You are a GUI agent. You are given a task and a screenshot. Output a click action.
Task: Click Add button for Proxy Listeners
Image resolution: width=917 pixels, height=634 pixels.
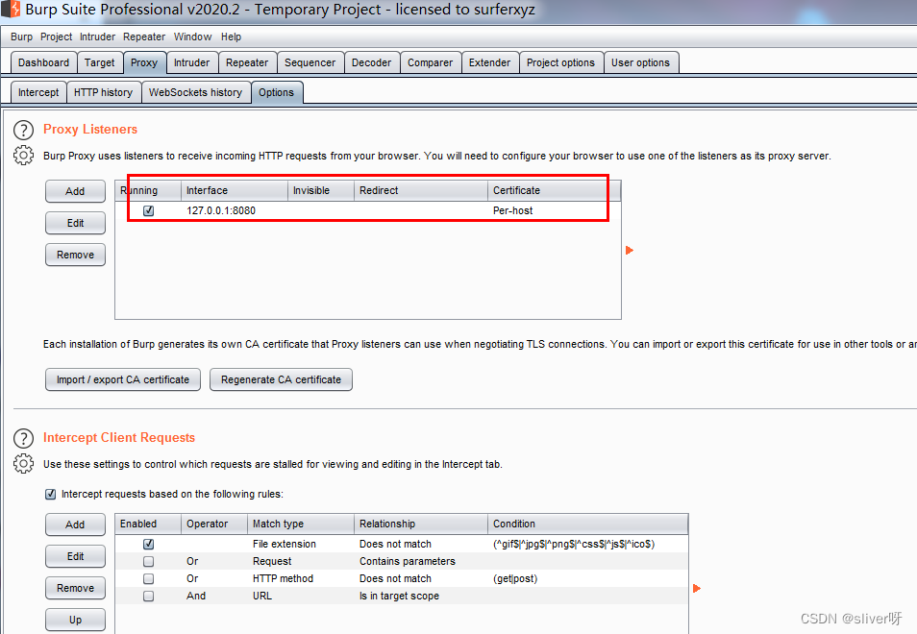point(75,191)
